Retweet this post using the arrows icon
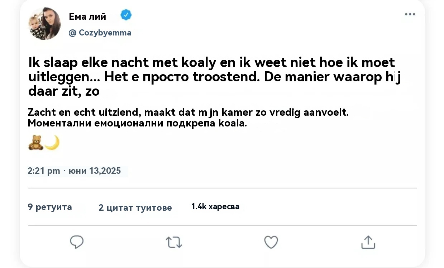The width and height of the screenshot is (444, 268). pyautogui.click(x=174, y=243)
